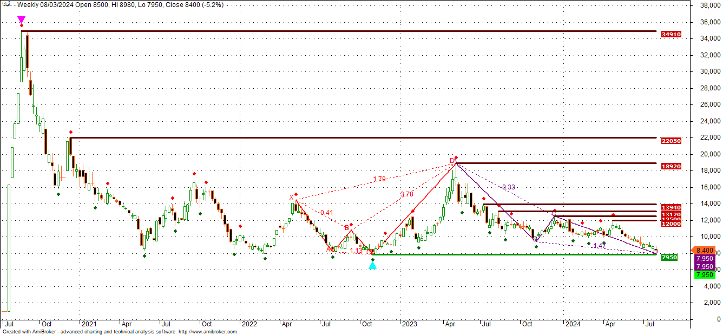This screenshot has width=723, height=335.
Task: Select the 12000 resistance level label
Action: [x=671, y=224]
